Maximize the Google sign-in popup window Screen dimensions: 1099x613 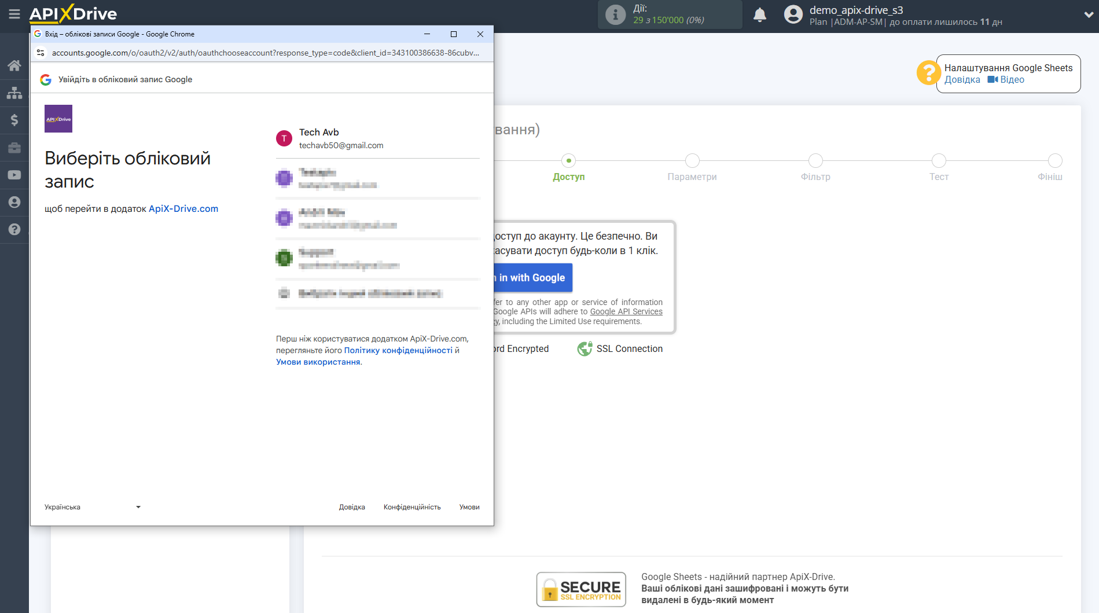(x=454, y=34)
